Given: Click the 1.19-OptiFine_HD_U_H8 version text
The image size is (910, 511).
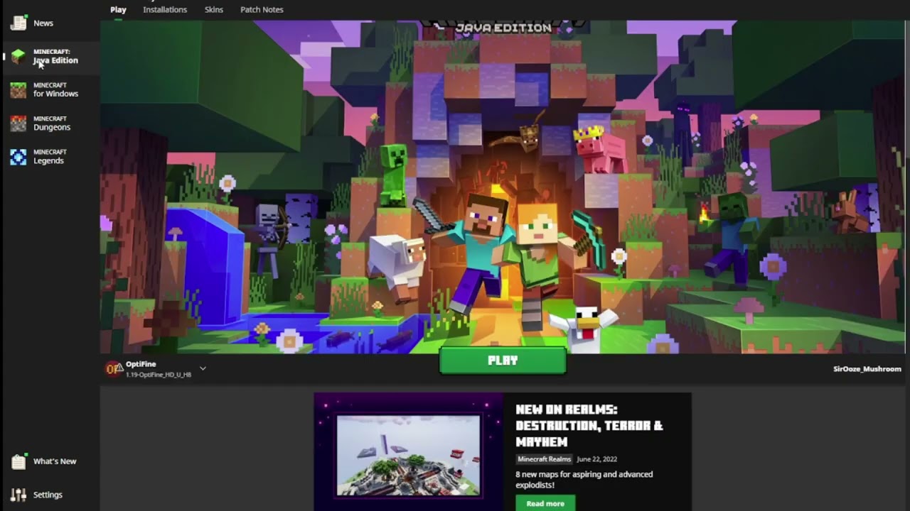Looking at the screenshot, I should point(159,375).
